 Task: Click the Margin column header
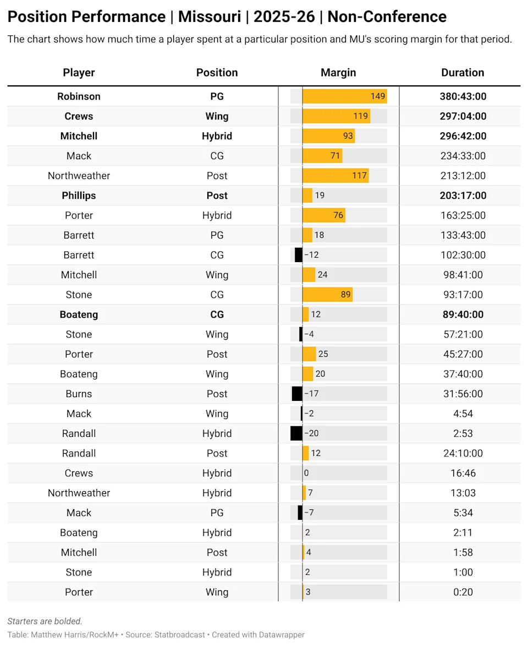pos(338,73)
